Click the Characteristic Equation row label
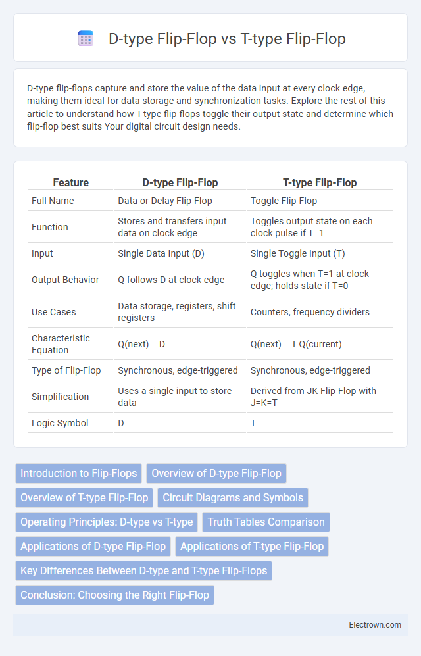The image size is (421, 656). 61,344
